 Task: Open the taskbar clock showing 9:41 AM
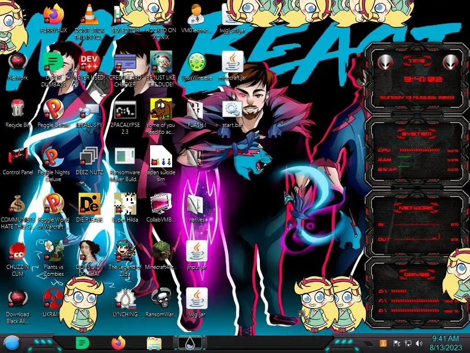[x=445, y=343]
